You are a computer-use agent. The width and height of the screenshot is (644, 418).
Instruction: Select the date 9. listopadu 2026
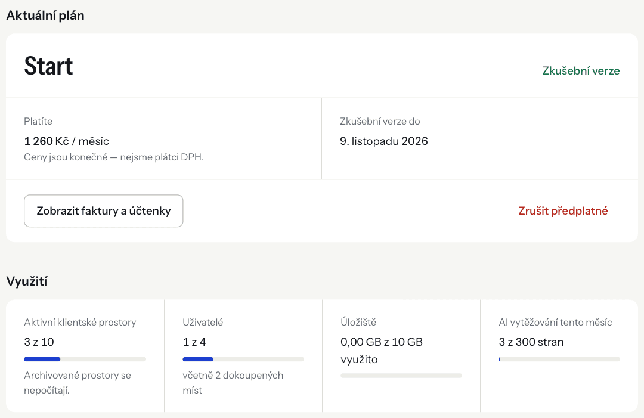click(383, 141)
